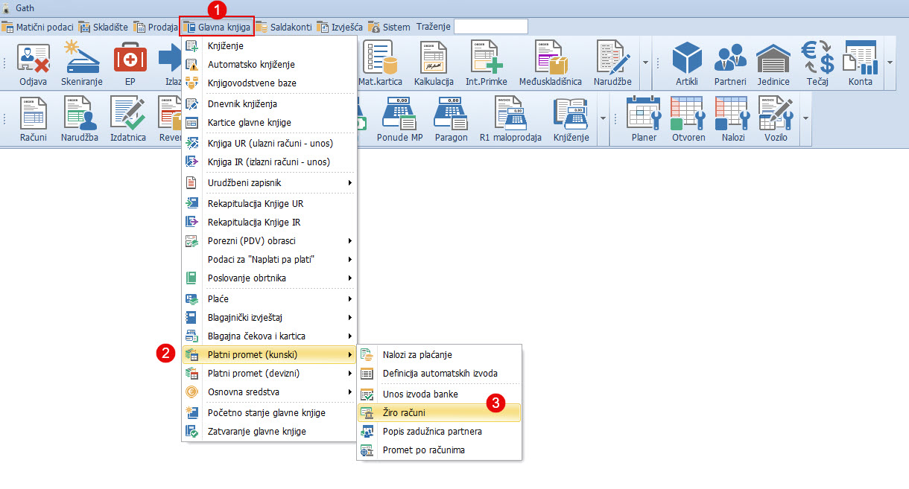The height and width of the screenshot is (489, 909).
Task: Click the Artikli cube icon
Action: [686, 59]
